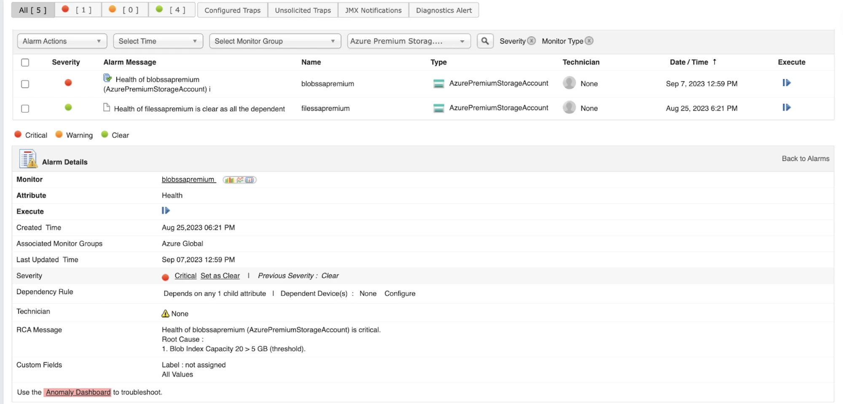Click the red severity dot in Alarm Details
Image resolution: width=843 pixels, height=404 pixels.
pyautogui.click(x=166, y=277)
